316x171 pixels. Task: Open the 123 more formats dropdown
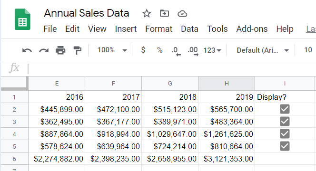click(212, 50)
